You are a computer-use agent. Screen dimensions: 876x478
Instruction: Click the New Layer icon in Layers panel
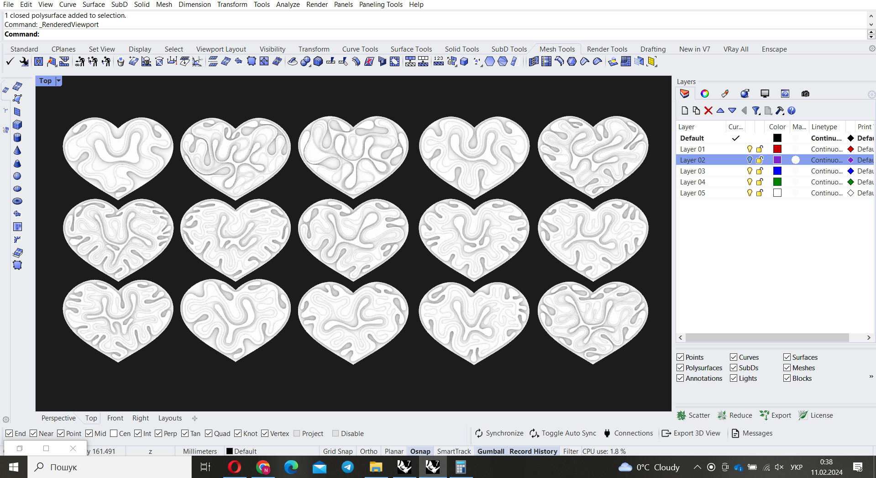click(x=684, y=110)
